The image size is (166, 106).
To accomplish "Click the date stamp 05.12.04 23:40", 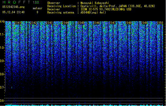I will [13, 12].
